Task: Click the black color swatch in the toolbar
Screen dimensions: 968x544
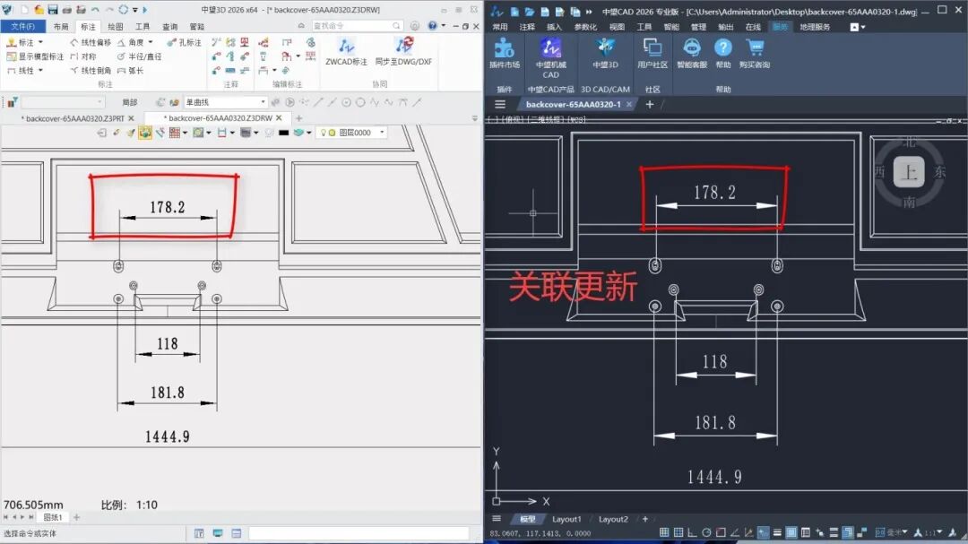Action: 282,132
